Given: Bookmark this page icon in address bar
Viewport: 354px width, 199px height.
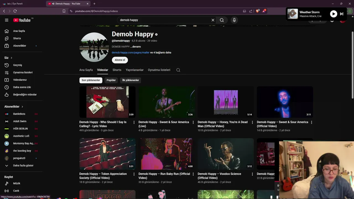Looking at the screenshot, I should click(x=64, y=11).
